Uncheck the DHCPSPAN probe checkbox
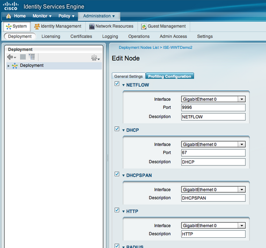The width and height of the screenshot is (266, 248). (x=116, y=174)
